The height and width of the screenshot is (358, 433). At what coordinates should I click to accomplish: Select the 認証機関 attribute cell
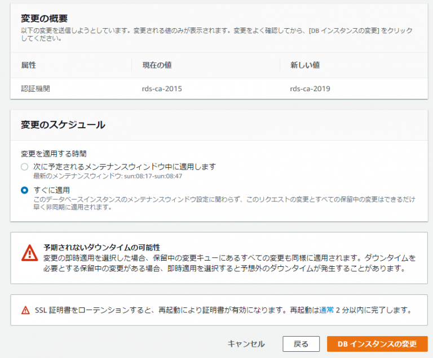[36, 88]
